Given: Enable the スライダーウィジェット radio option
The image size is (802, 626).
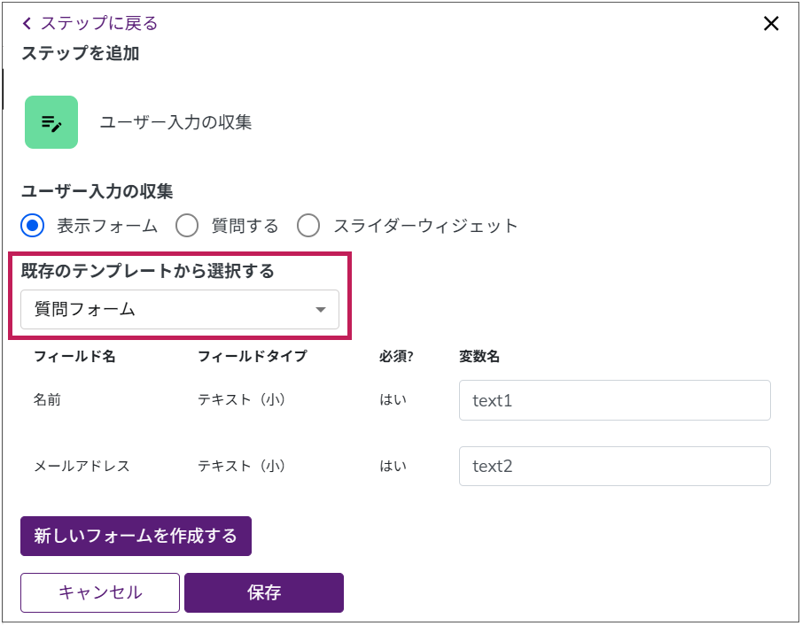Looking at the screenshot, I should click(308, 226).
